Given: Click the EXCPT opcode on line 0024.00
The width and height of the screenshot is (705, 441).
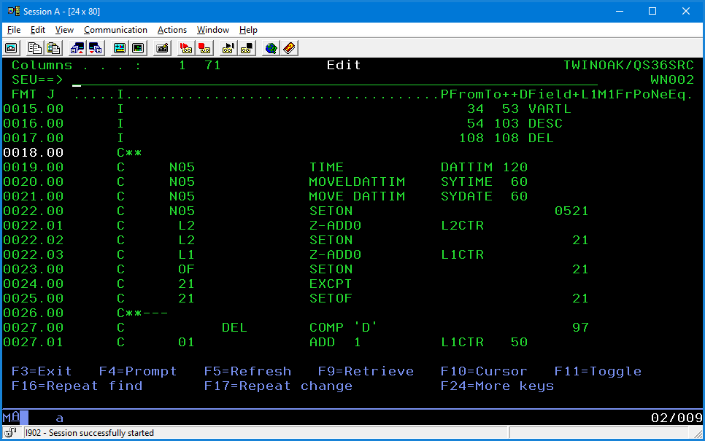Looking at the screenshot, I should pyautogui.click(x=331, y=284).
